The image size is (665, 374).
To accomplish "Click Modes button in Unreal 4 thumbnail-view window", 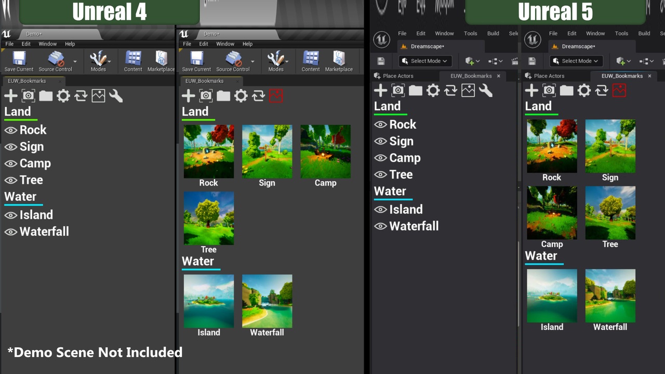I will [x=276, y=61].
